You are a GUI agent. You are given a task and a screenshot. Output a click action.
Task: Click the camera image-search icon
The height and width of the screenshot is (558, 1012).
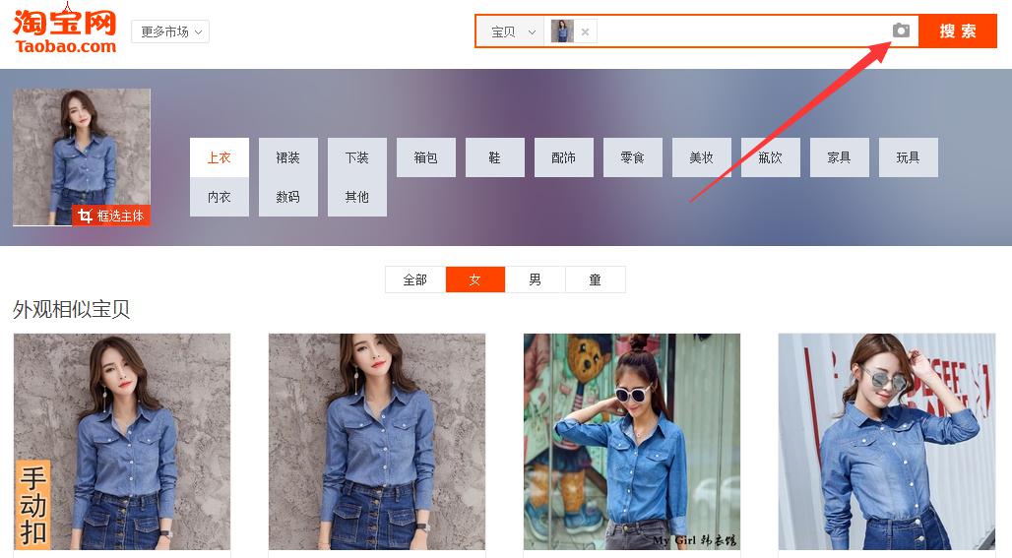pyautogui.click(x=901, y=31)
